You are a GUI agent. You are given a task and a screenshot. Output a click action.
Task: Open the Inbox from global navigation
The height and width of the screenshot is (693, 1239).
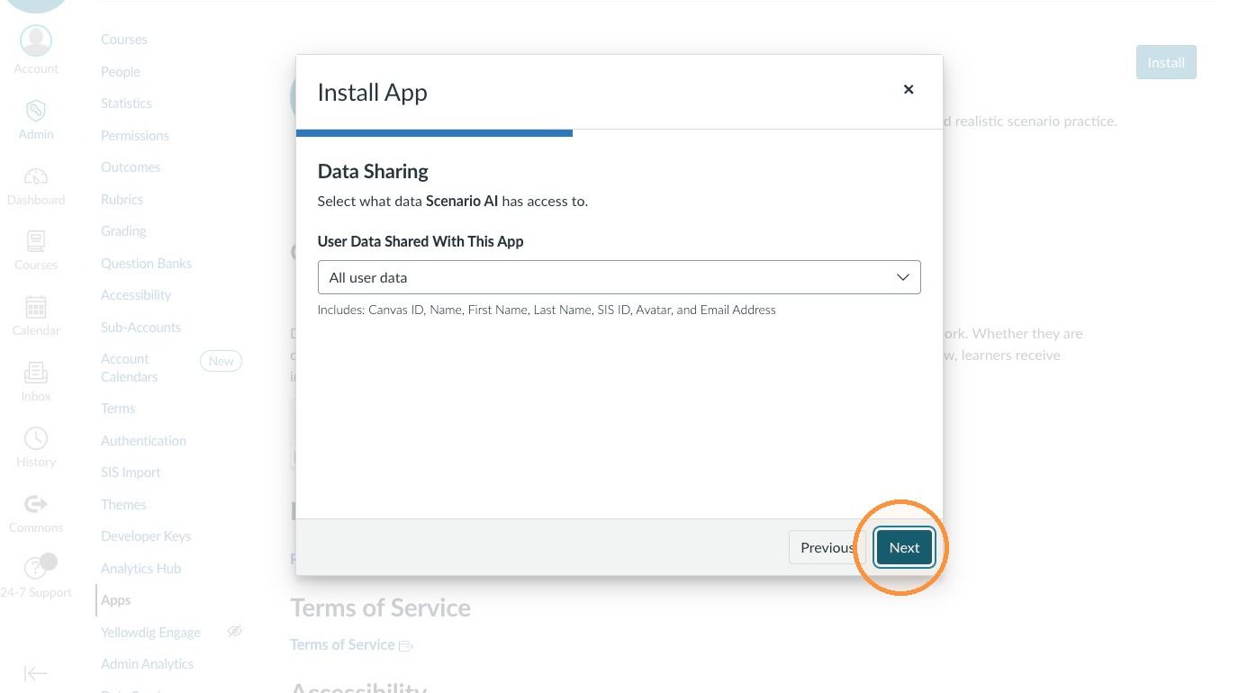(x=36, y=382)
